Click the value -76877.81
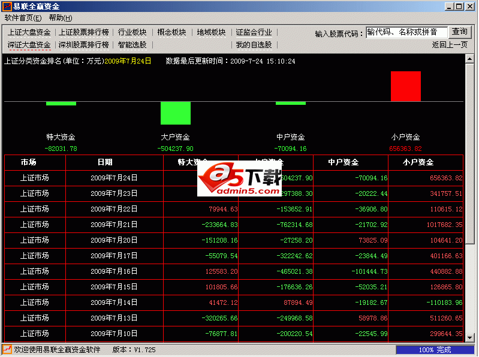479x357 pixels. [221, 334]
